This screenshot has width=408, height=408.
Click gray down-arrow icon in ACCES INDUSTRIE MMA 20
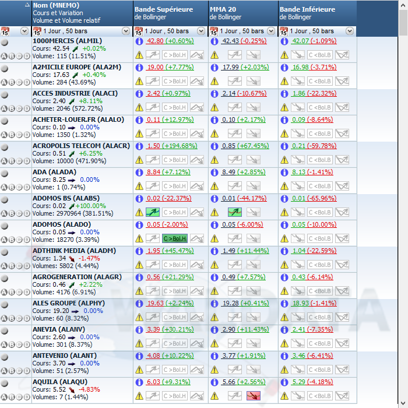point(253,107)
